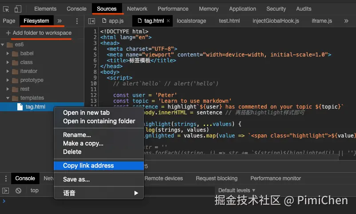
Task: Open the Audits panel tab
Action: pyautogui.click(x=304, y=9)
